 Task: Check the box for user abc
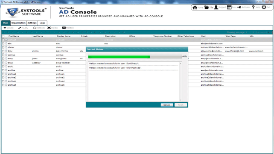pyautogui.click(x=3, y=44)
